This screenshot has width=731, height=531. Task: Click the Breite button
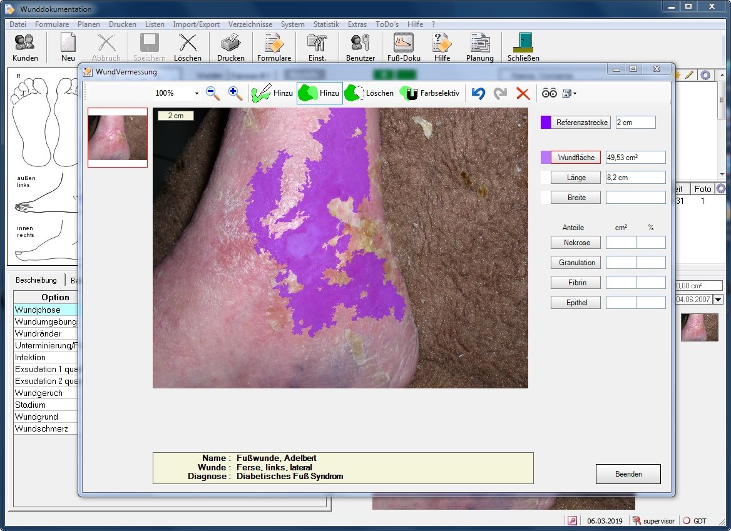tap(576, 198)
